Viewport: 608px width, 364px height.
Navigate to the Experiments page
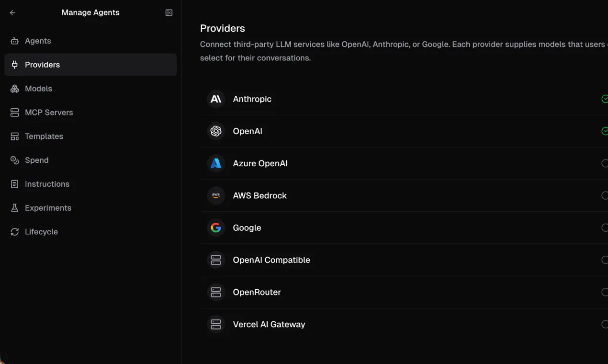coord(90,208)
